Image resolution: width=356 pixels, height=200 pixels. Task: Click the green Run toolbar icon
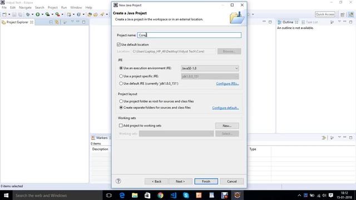(38, 14)
